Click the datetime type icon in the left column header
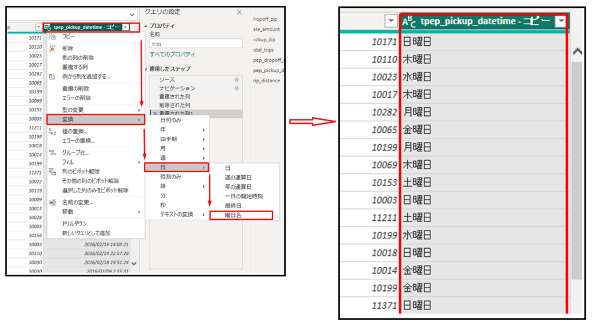This screenshot has width=594, height=331. (x=48, y=27)
